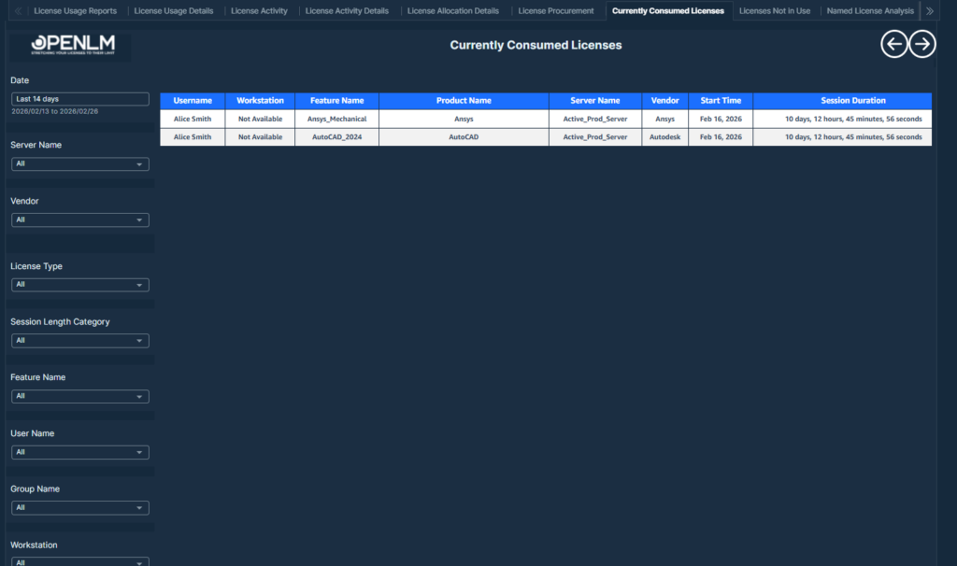Screen dimensions: 957x566
Task: Go to Licenses Not in Use tab
Action: click(774, 11)
